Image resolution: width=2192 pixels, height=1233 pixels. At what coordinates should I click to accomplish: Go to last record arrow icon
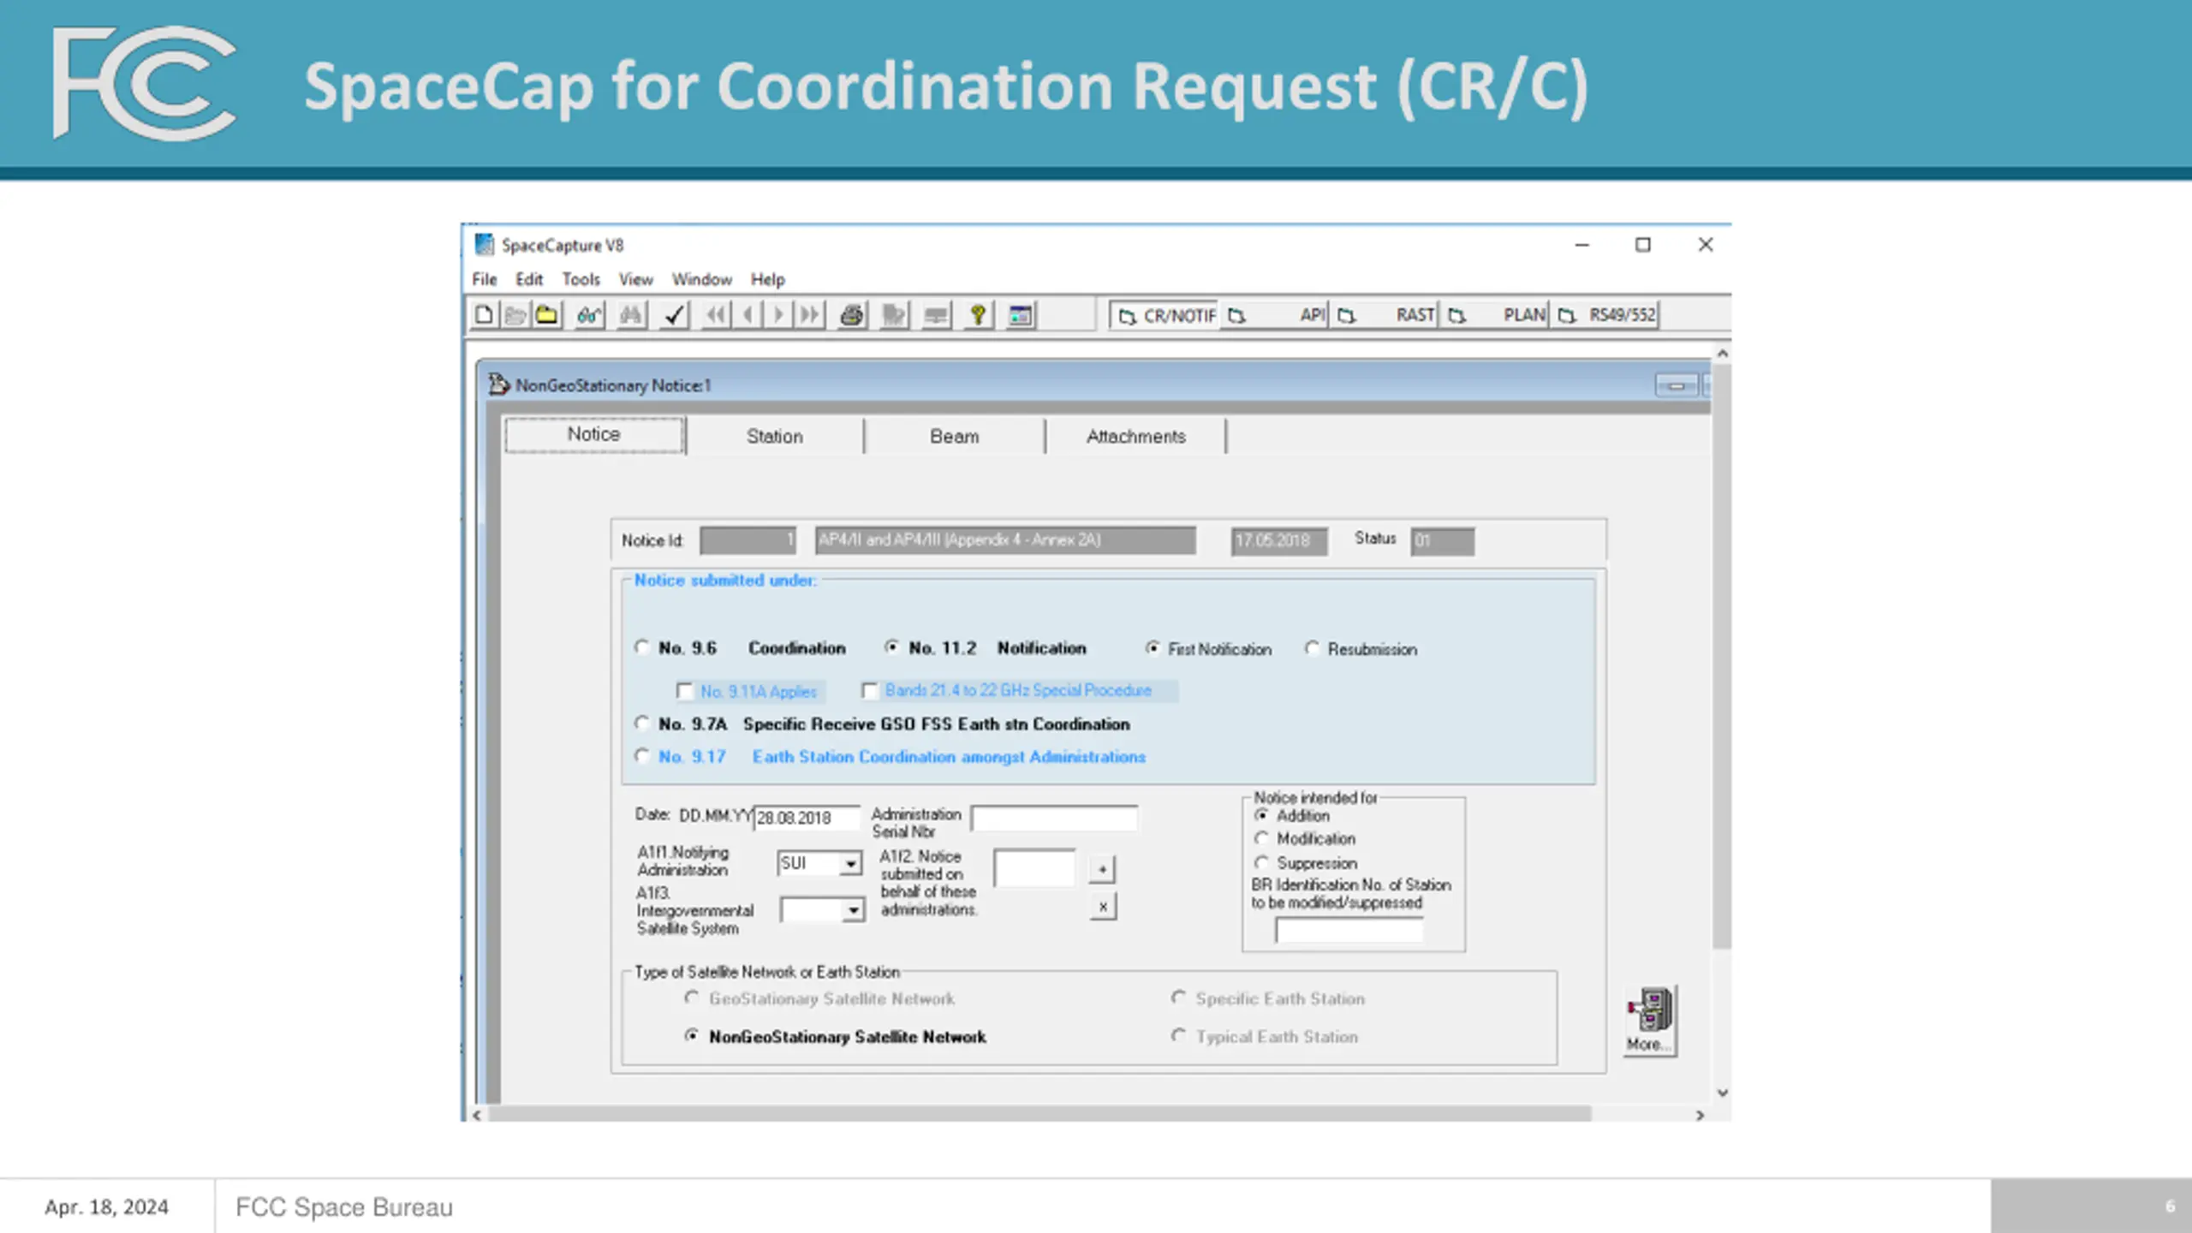tap(810, 315)
